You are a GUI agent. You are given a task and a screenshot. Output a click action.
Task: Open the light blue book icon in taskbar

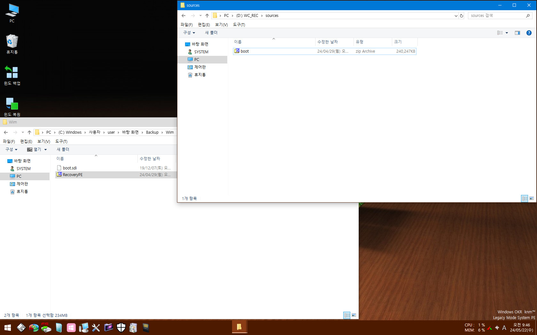click(x=58, y=328)
